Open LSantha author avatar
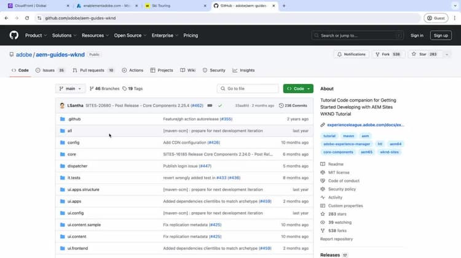Viewport: 461px width, 258px height. tap(62, 105)
